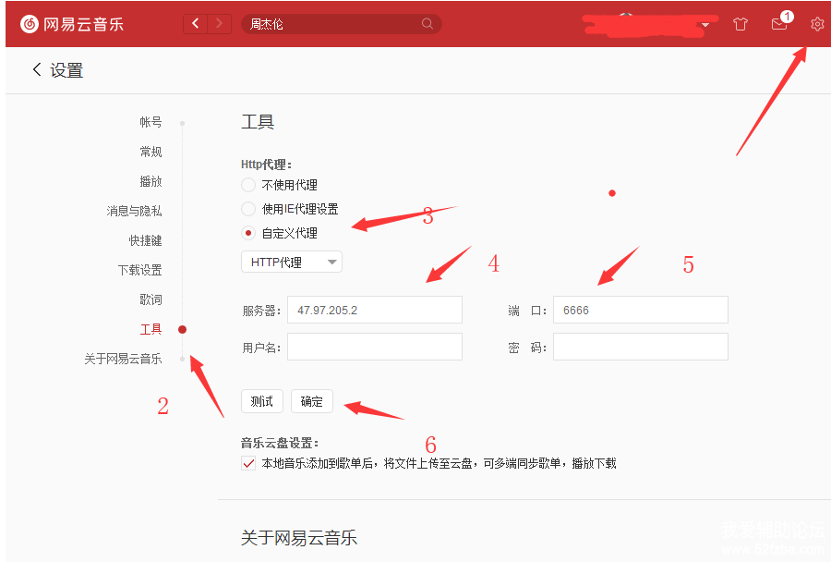Click the 确定 button
Screen dimensions: 831x562
coord(312,401)
